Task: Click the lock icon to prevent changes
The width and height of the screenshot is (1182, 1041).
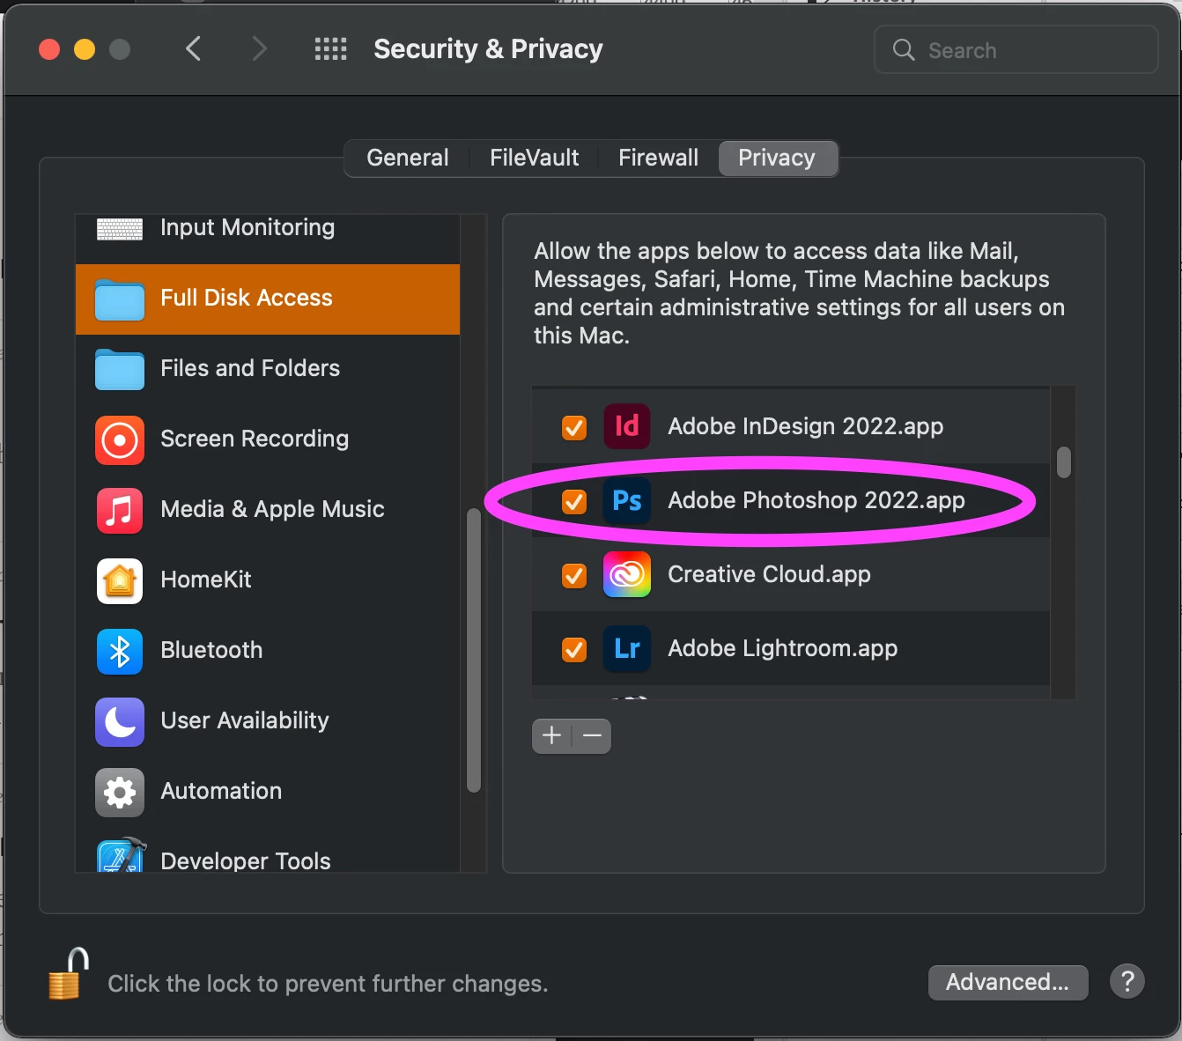Action: pos(69,974)
